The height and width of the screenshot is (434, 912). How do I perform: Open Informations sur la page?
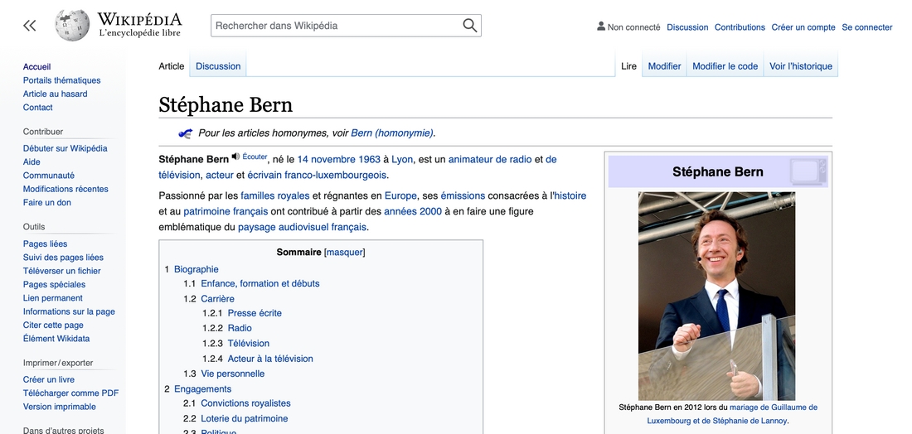pyautogui.click(x=69, y=311)
